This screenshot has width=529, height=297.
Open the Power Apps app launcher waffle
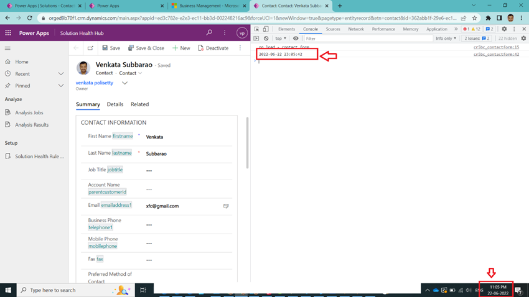[8, 33]
